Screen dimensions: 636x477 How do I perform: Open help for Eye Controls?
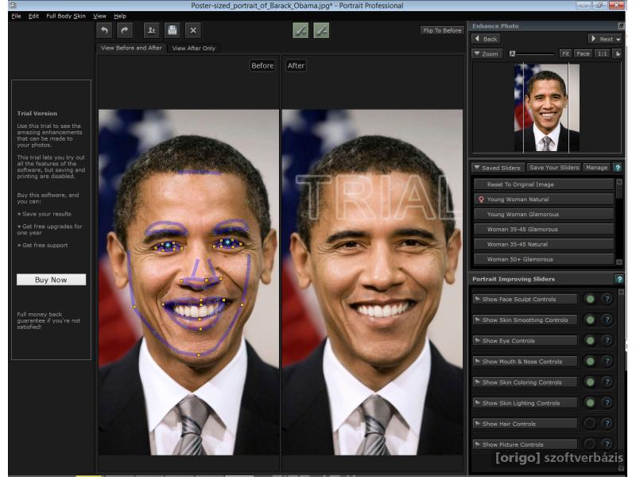pos(607,341)
